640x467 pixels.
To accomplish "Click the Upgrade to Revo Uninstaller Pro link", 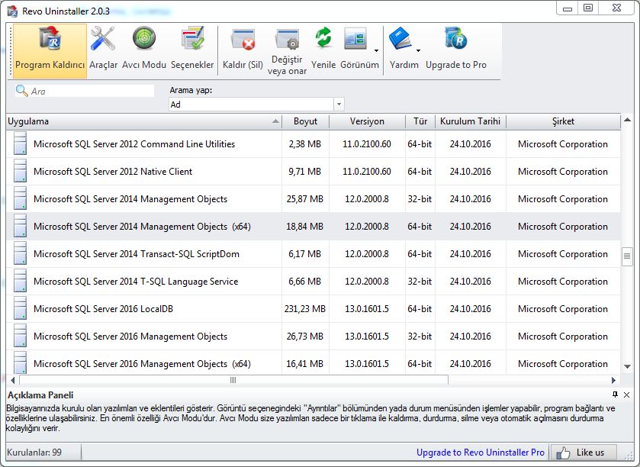I will [x=481, y=453].
